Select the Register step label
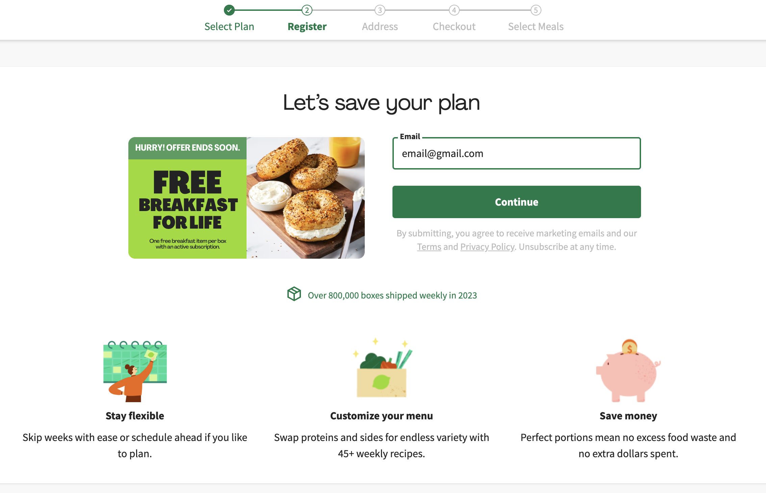This screenshot has width=766, height=493. pos(307,27)
